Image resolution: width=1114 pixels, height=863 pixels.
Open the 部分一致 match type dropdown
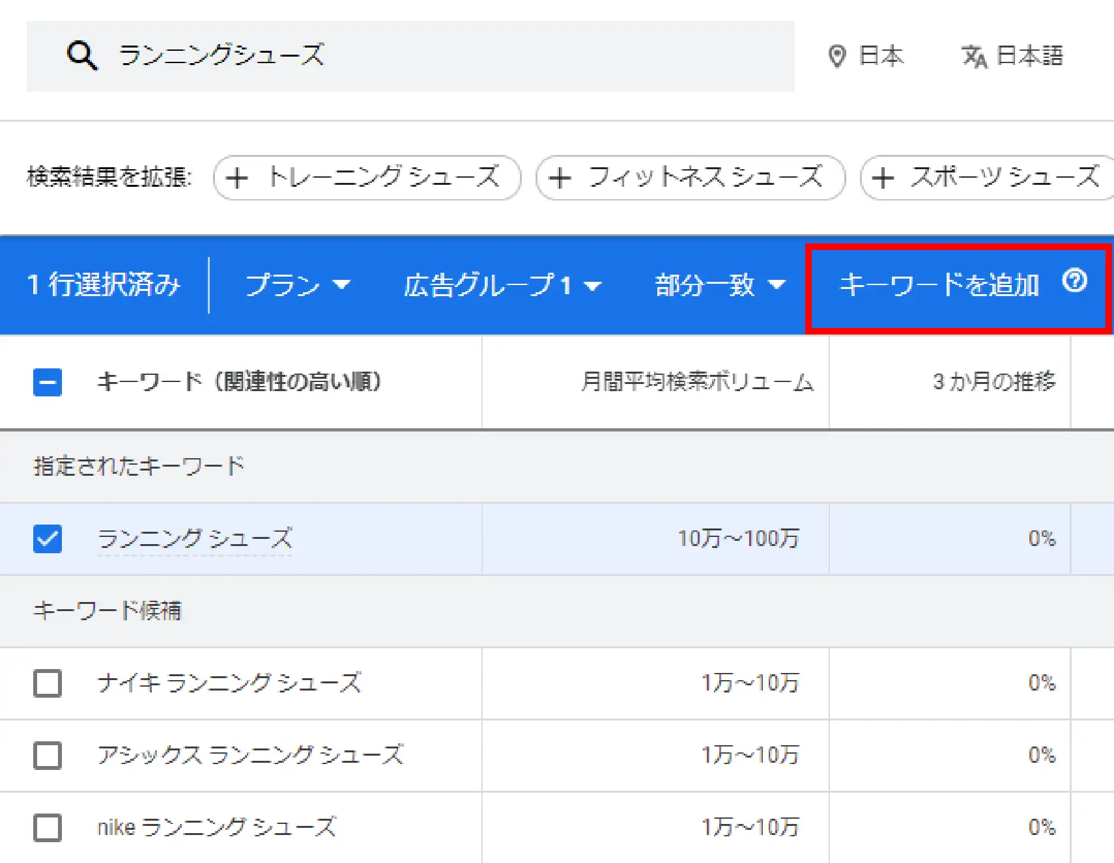(720, 285)
